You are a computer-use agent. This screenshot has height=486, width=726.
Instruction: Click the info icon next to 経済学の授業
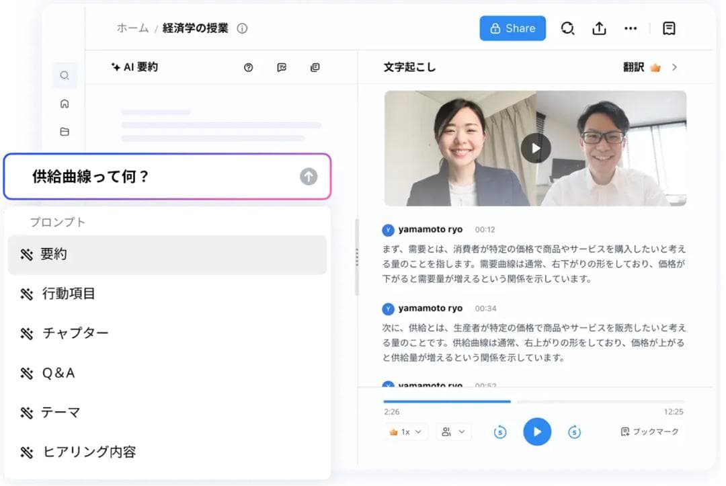(x=243, y=29)
